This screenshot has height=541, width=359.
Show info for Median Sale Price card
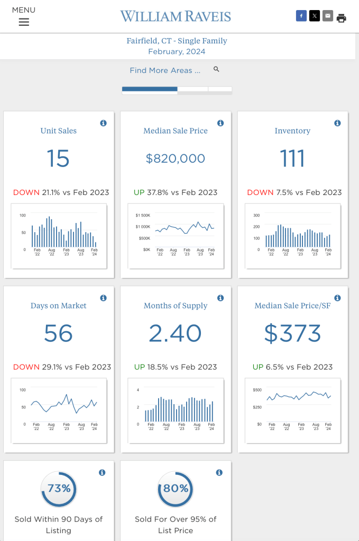click(x=220, y=123)
